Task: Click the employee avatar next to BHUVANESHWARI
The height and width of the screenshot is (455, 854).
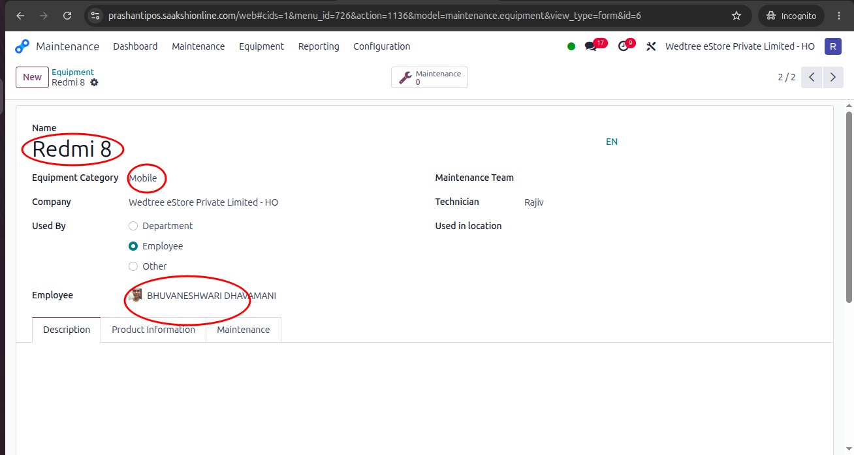Action: [x=136, y=296]
